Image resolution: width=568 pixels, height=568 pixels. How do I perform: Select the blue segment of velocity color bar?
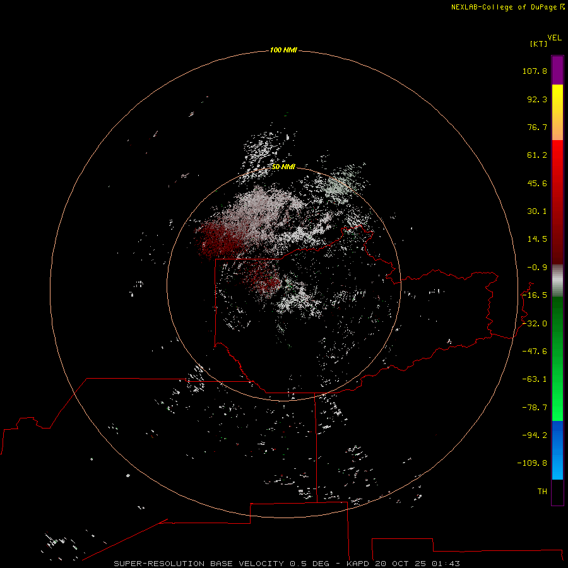[557, 450]
